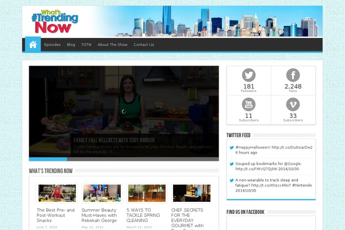Image resolution: width=345 pixels, height=230 pixels.
Task: Click Twitter bird beside non-wearable sleep tweet
Action: click(232, 181)
